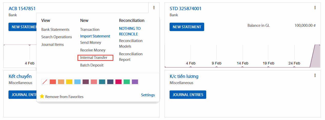This screenshot has width=325, height=120.
Task: Open Bank Statements from the View column
Action: [x=55, y=30]
